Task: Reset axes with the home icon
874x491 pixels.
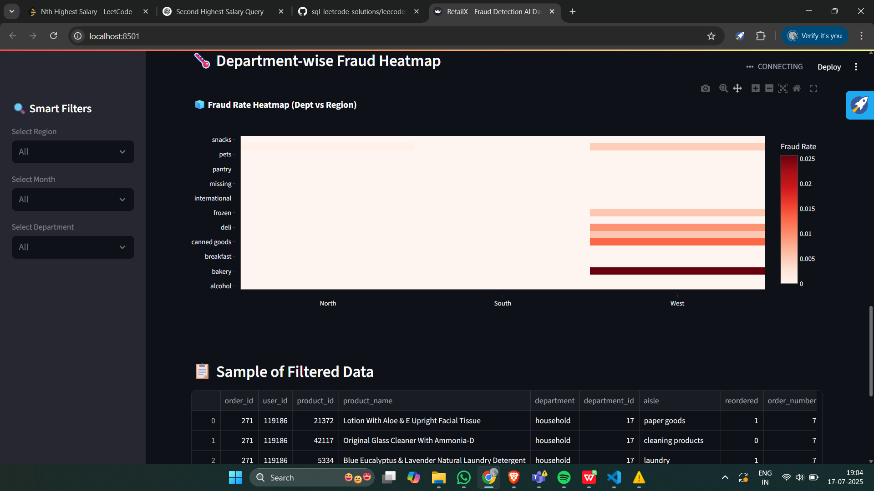Action: pos(797,88)
